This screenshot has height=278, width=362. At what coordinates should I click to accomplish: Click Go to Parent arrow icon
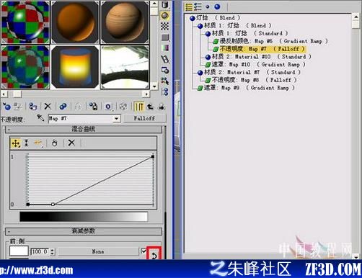pos(151,107)
